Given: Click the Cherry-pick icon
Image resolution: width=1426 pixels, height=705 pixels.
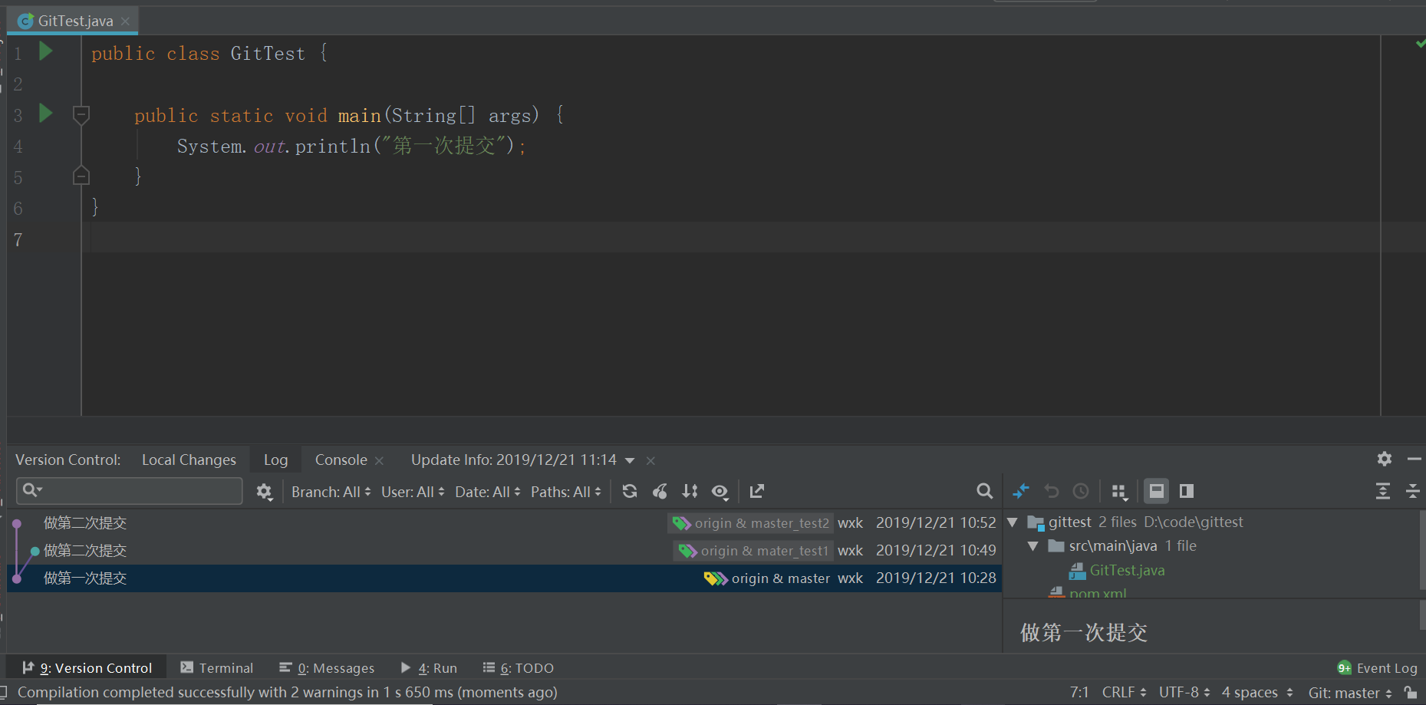Looking at the screenshot, I should pos(660,491).
